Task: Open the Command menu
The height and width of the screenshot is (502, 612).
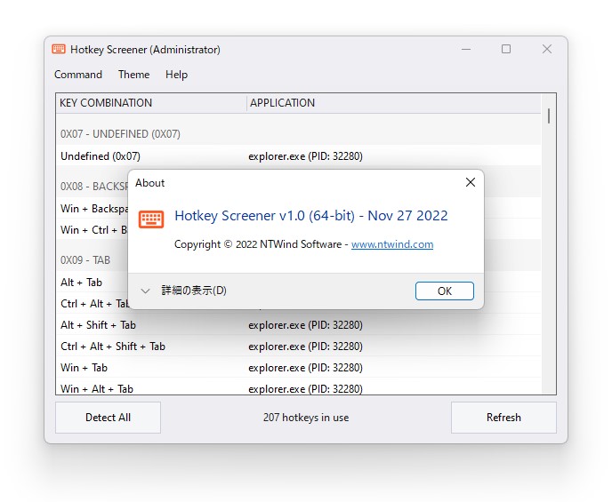Action: coord(78,75)
